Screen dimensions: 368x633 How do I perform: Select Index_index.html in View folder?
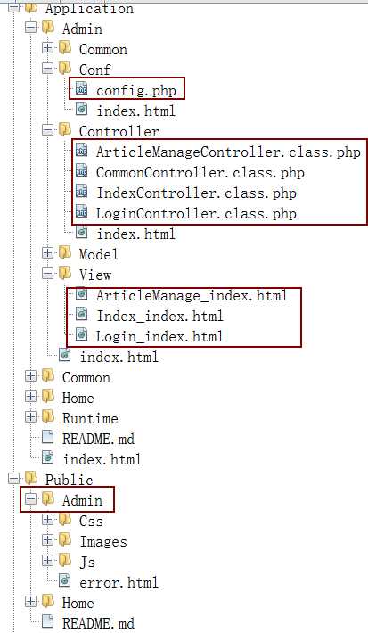(159, 316)
